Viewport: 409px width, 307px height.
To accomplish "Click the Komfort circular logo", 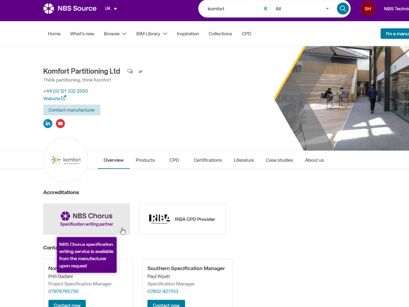I will tap(66, 160).
